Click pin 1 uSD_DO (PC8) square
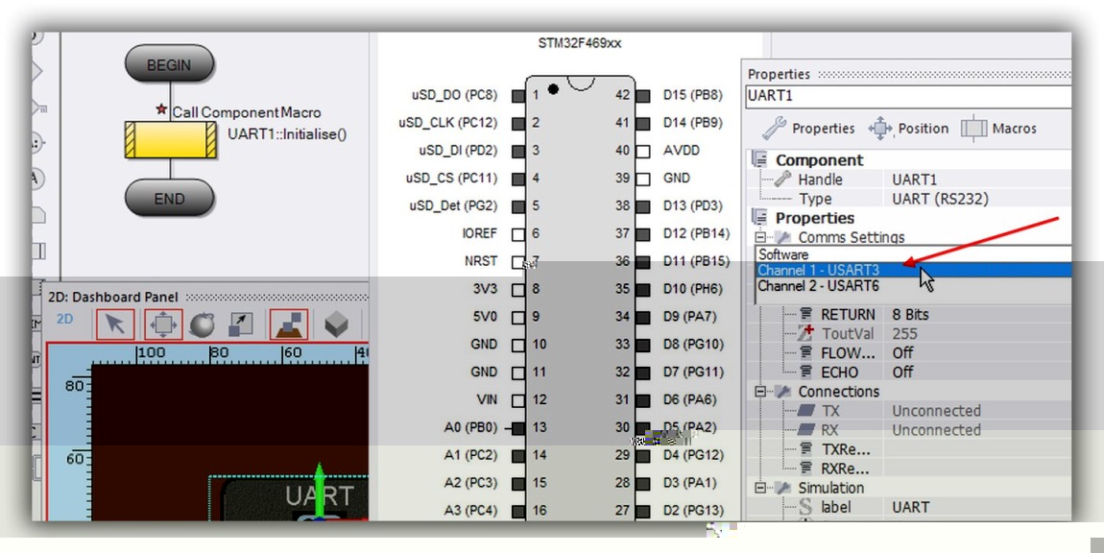The height and width of the screenshot is (553, 1104). 518,95
